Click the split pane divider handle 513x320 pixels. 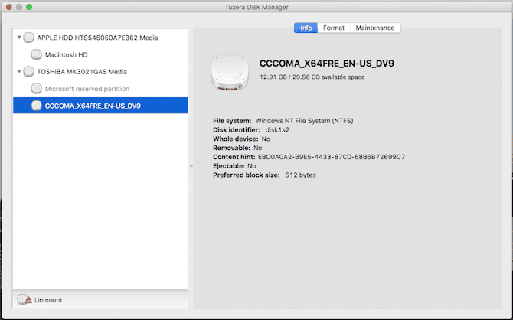click(x=191, y=165)
